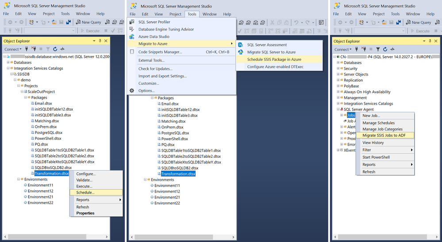
Task: Toggle the Code Snippets Manager checkbox icon
Action: pos(132,52)
